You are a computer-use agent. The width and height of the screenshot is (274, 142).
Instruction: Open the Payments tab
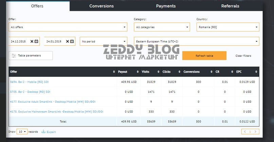166,6
